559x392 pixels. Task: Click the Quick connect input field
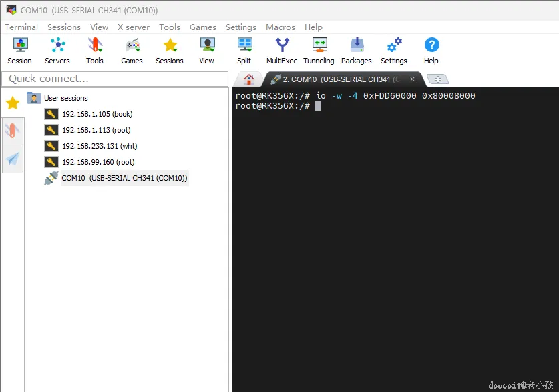(115, 79)
